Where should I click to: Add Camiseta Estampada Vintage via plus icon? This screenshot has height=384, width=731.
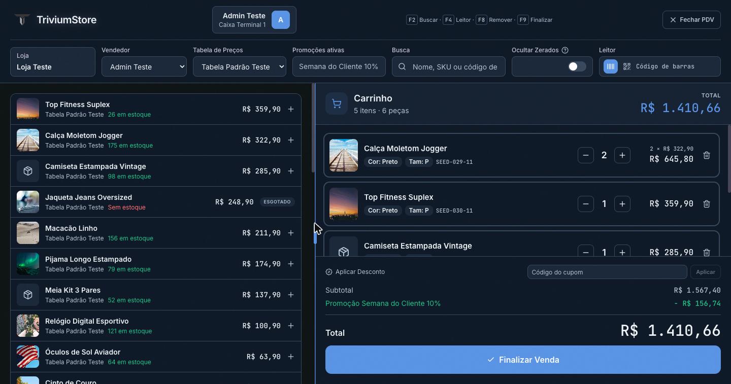pyautogui.click(x=291, y=171)
